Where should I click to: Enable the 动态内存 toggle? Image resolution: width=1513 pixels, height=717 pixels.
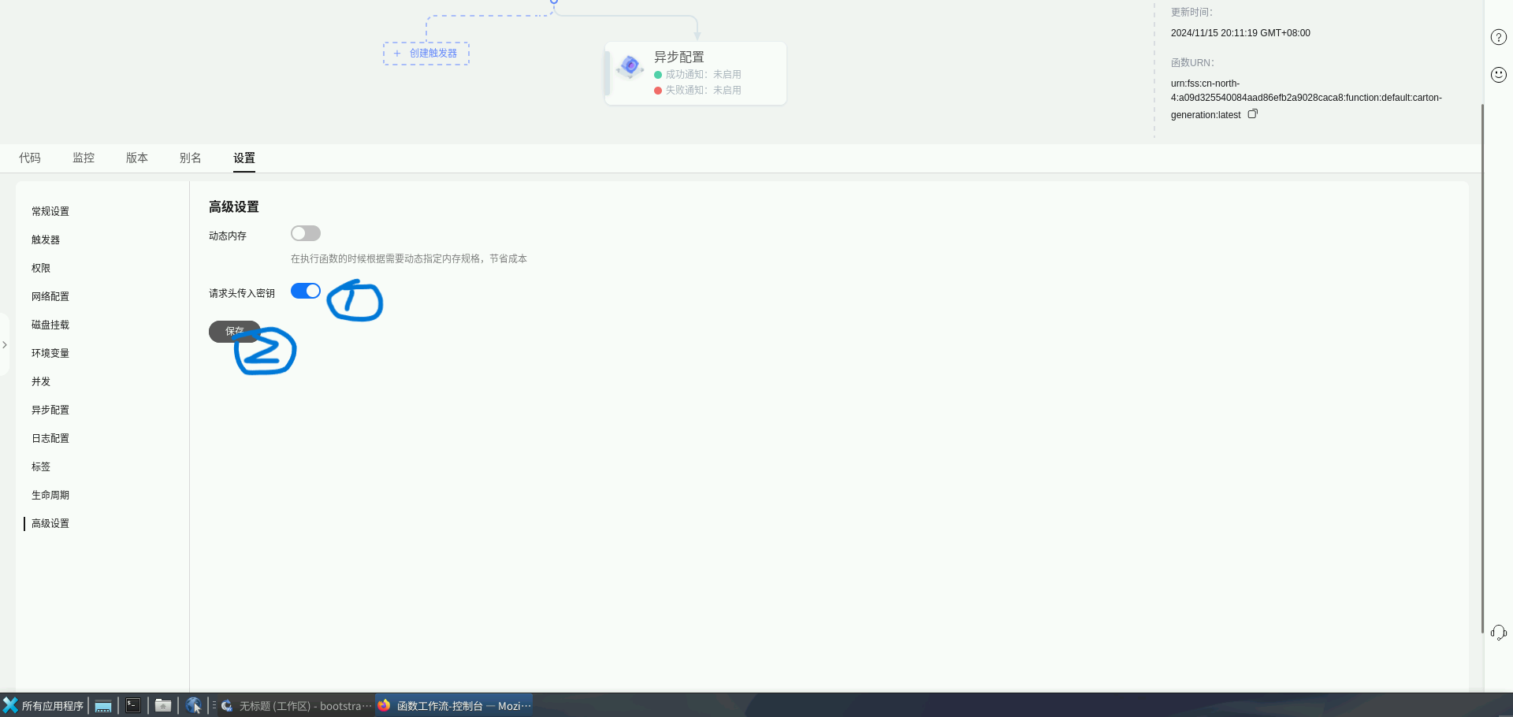coord(306,233)
